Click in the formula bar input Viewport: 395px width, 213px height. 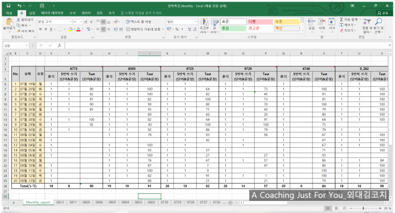(225, 46)
